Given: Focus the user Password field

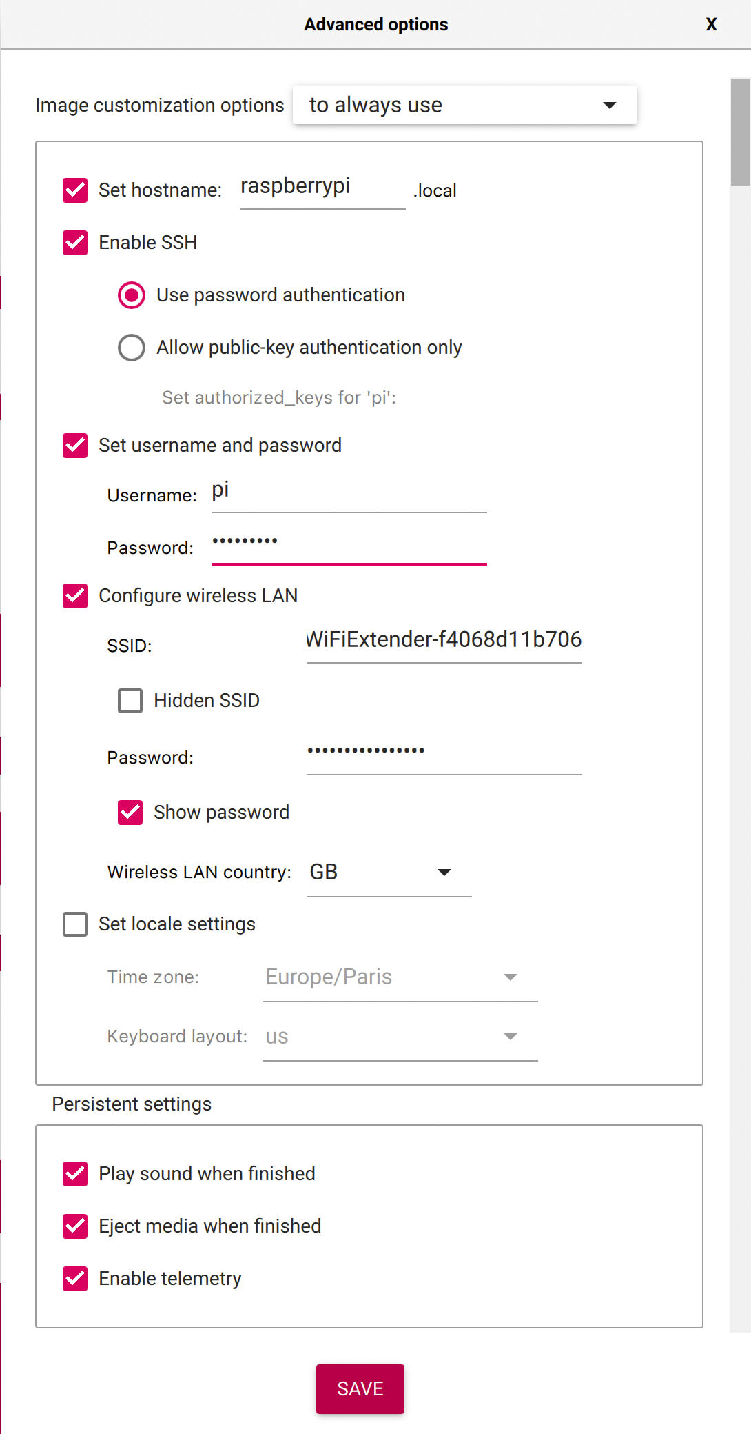Looking at the screenshot, I should [349, 543].
